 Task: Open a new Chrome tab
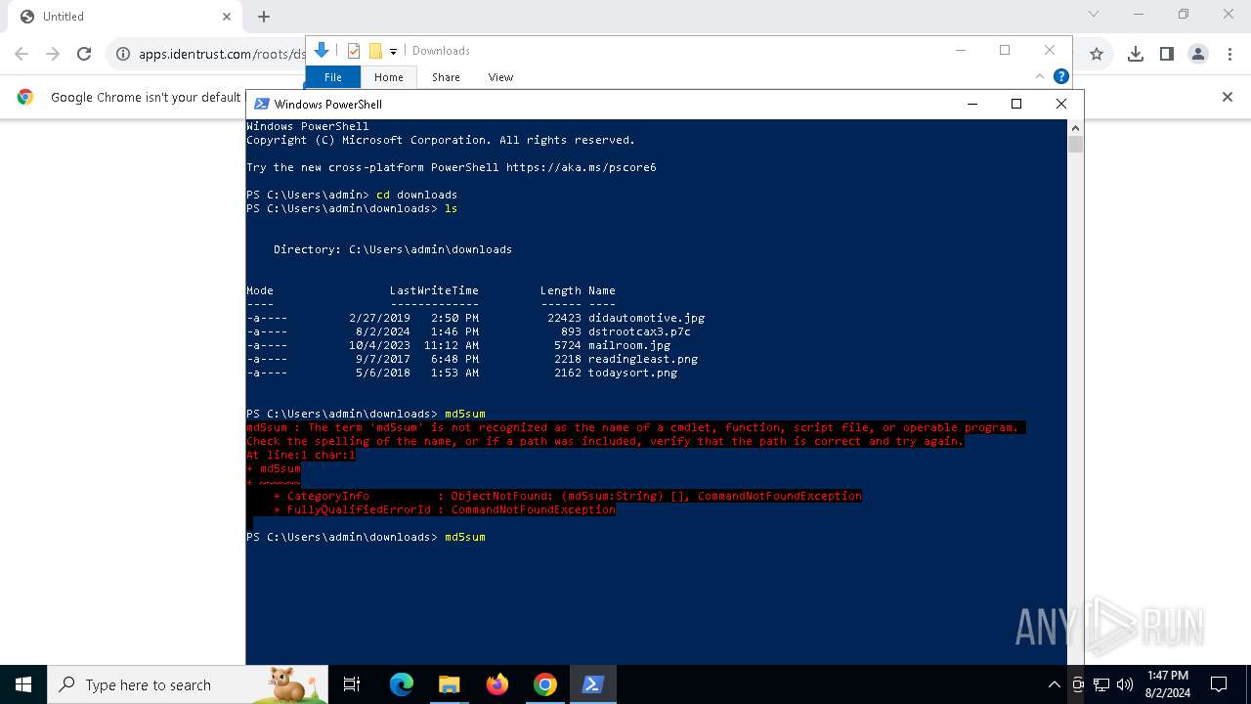tap(264, 17)
